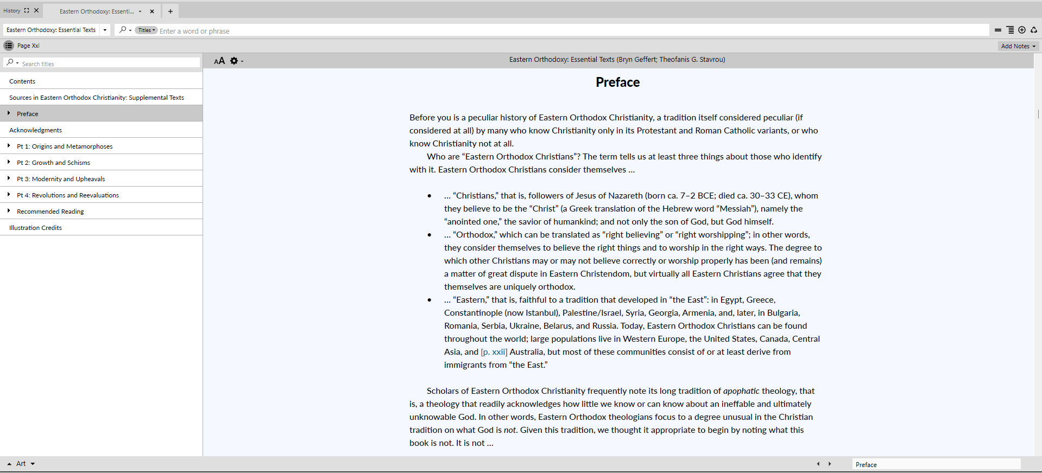Click the circled plus icon
The image size is (1042, 473).
tap(1022, 30)
